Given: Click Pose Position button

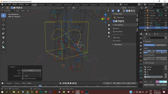Looking at the screenshot, I should (x=149, y=45).
